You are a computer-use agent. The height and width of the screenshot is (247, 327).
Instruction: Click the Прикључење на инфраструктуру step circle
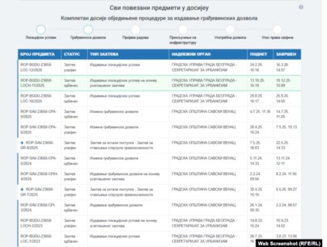point(183,30)
